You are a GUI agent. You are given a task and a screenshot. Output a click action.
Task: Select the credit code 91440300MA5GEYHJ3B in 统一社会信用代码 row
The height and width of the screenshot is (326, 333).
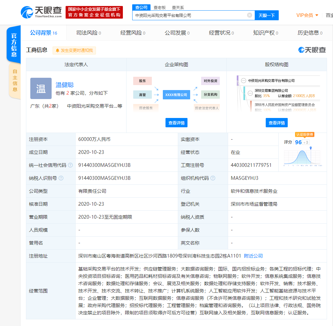[x=104, y=165]
